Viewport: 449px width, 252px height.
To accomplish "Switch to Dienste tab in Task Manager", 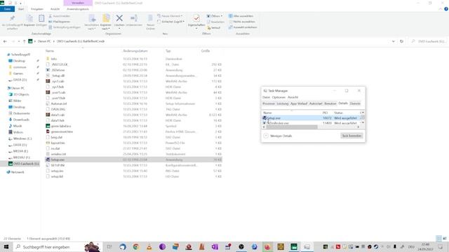I will 355,104.
